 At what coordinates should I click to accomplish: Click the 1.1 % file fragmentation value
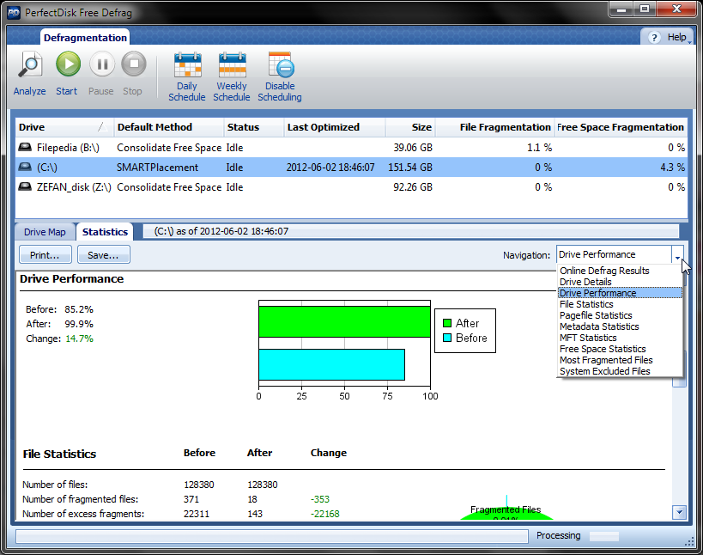click(539, 148)
